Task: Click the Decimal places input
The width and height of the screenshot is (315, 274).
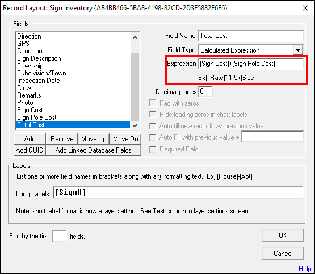Action: point(205,92)
